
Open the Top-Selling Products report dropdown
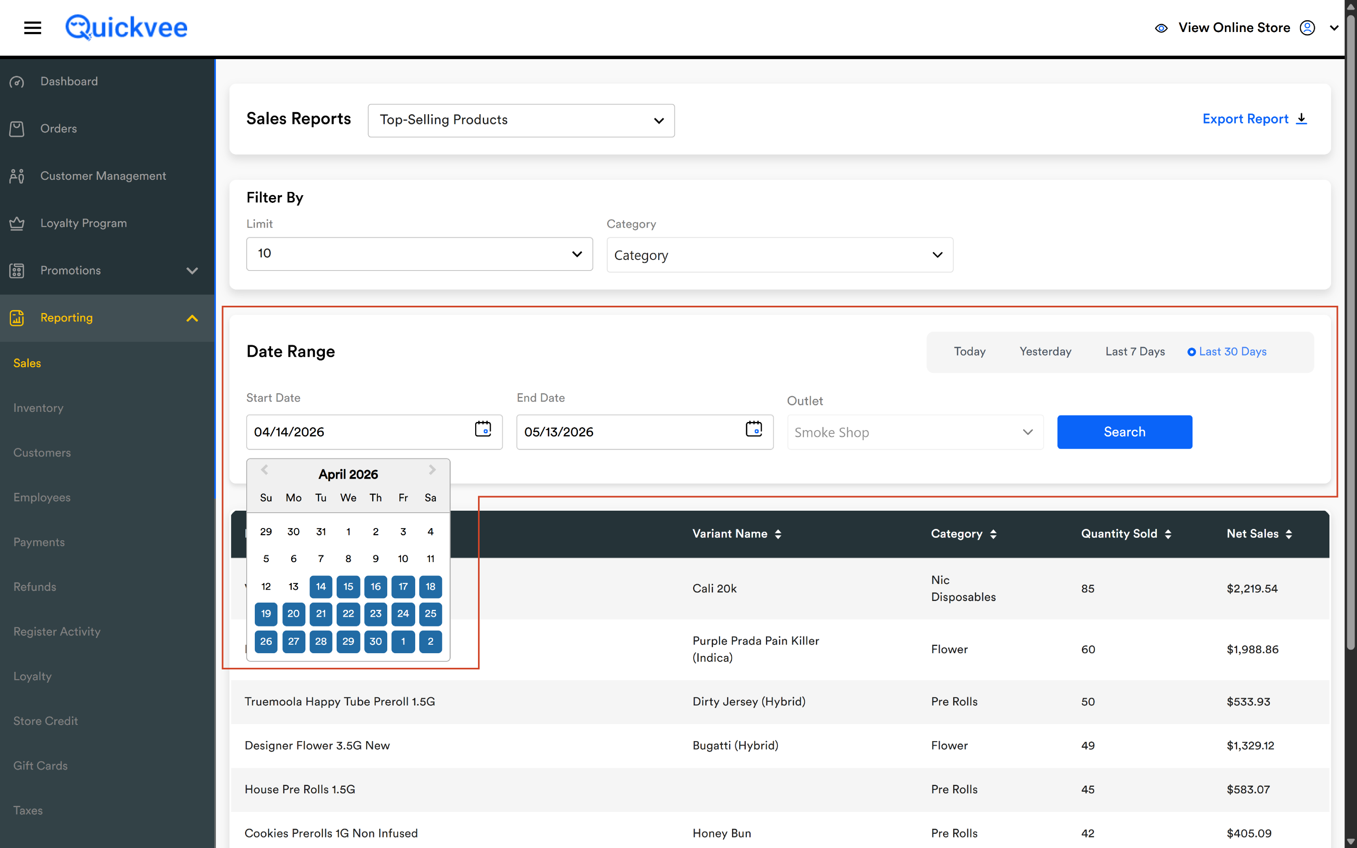[521, 120]
